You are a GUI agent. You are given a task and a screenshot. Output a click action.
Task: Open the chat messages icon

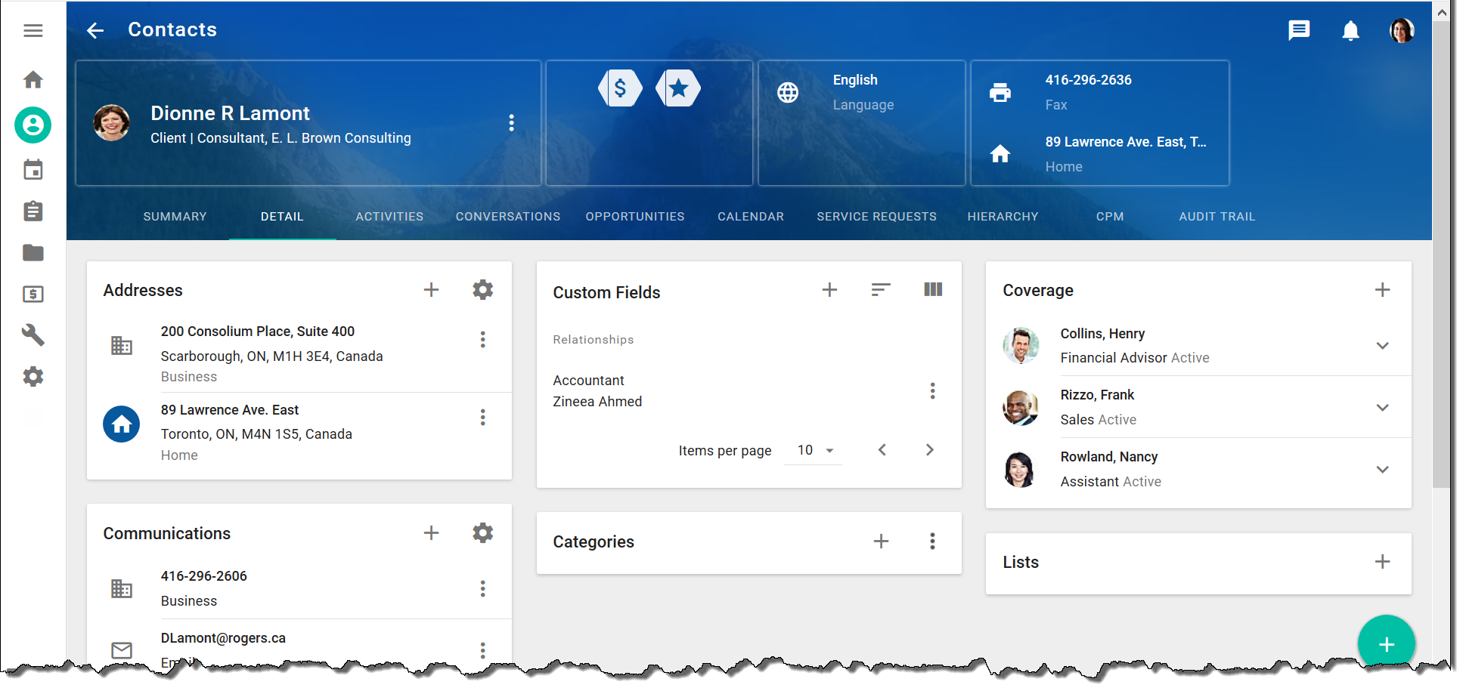tap(1300, 30)
